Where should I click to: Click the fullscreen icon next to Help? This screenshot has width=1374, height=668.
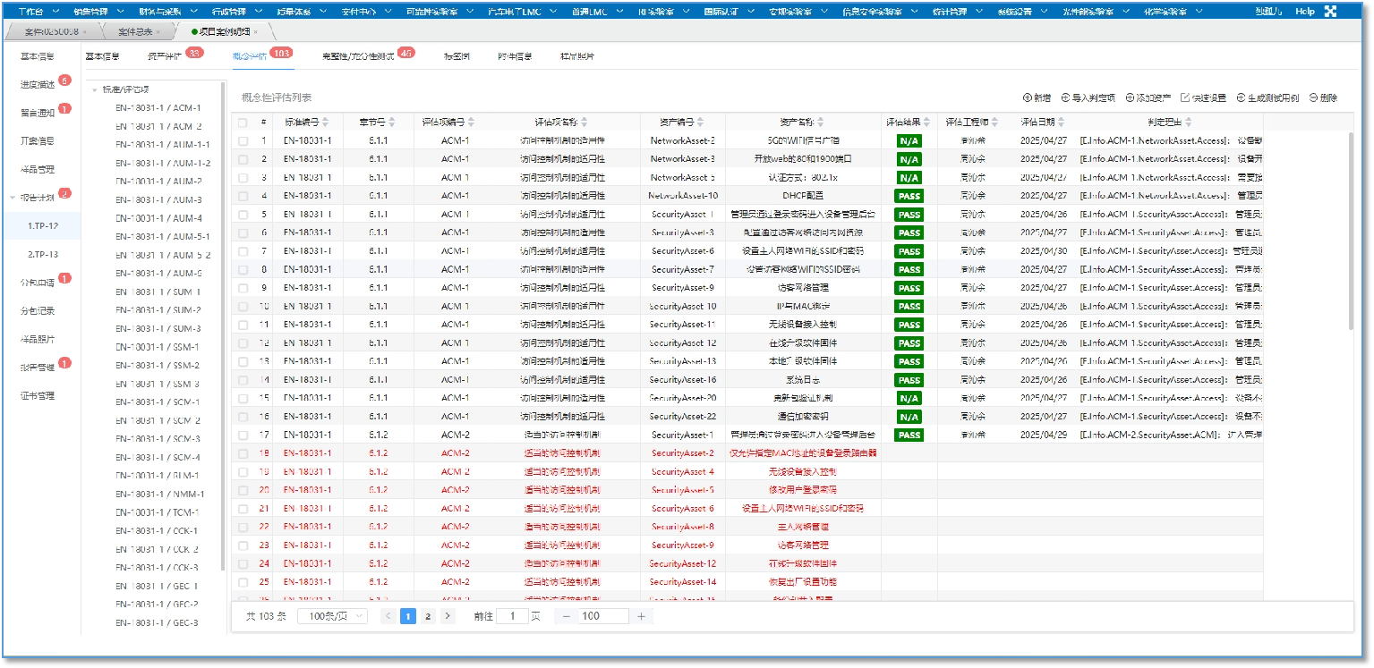[x=1354, y=12]
